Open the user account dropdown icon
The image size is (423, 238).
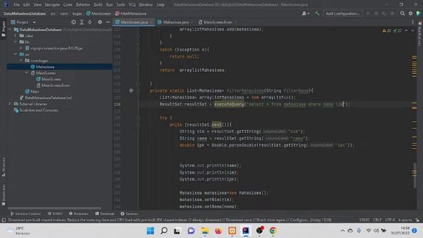[305, 13]
